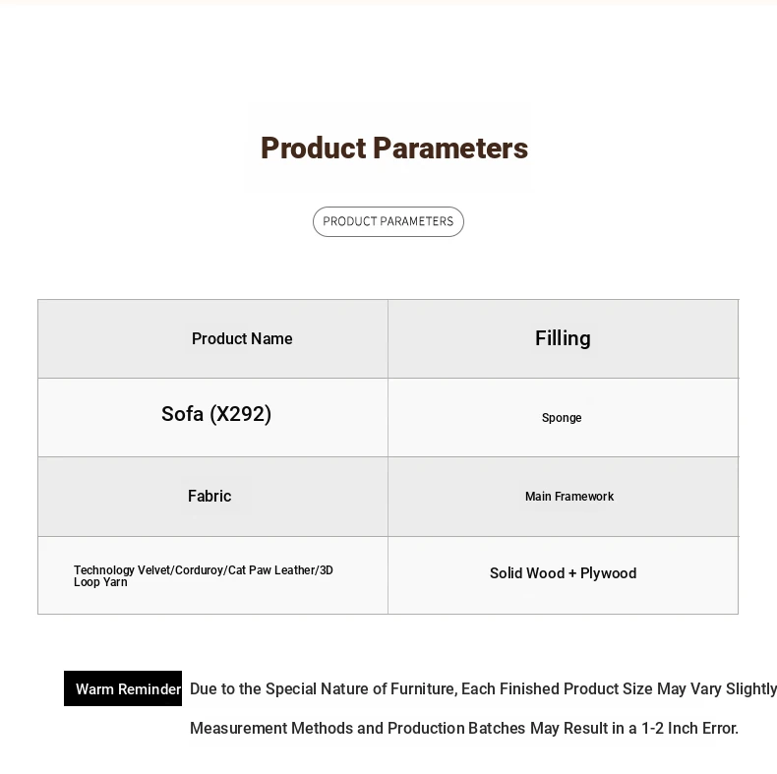777x774 pixels.
Task: Click the Filling header cell
Action: click(563, 338)
